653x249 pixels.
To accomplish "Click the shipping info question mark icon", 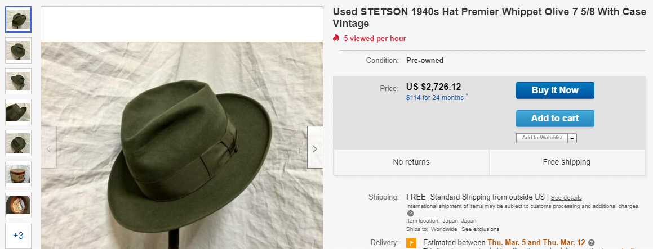I will pyautogui.click(x=410, y=213).
